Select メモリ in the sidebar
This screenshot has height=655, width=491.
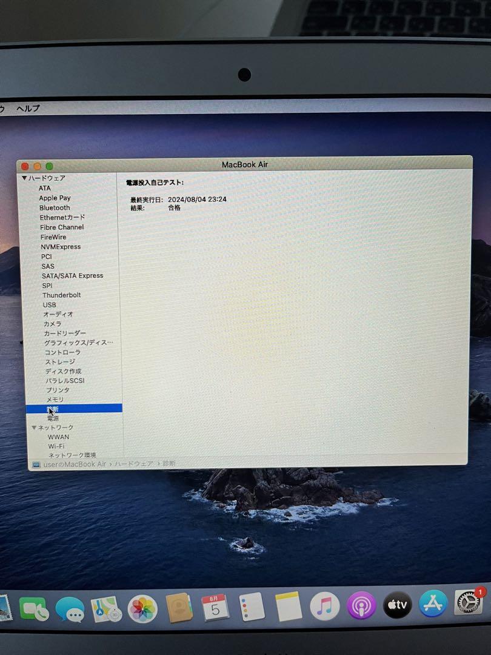click(x=55, y=399)
